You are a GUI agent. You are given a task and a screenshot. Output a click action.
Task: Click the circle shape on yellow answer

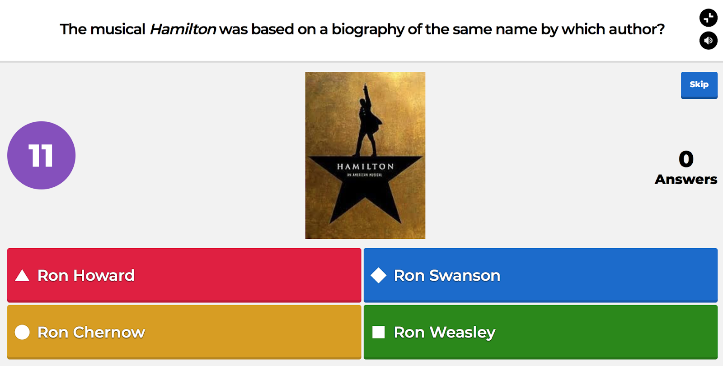coord(22,332)
